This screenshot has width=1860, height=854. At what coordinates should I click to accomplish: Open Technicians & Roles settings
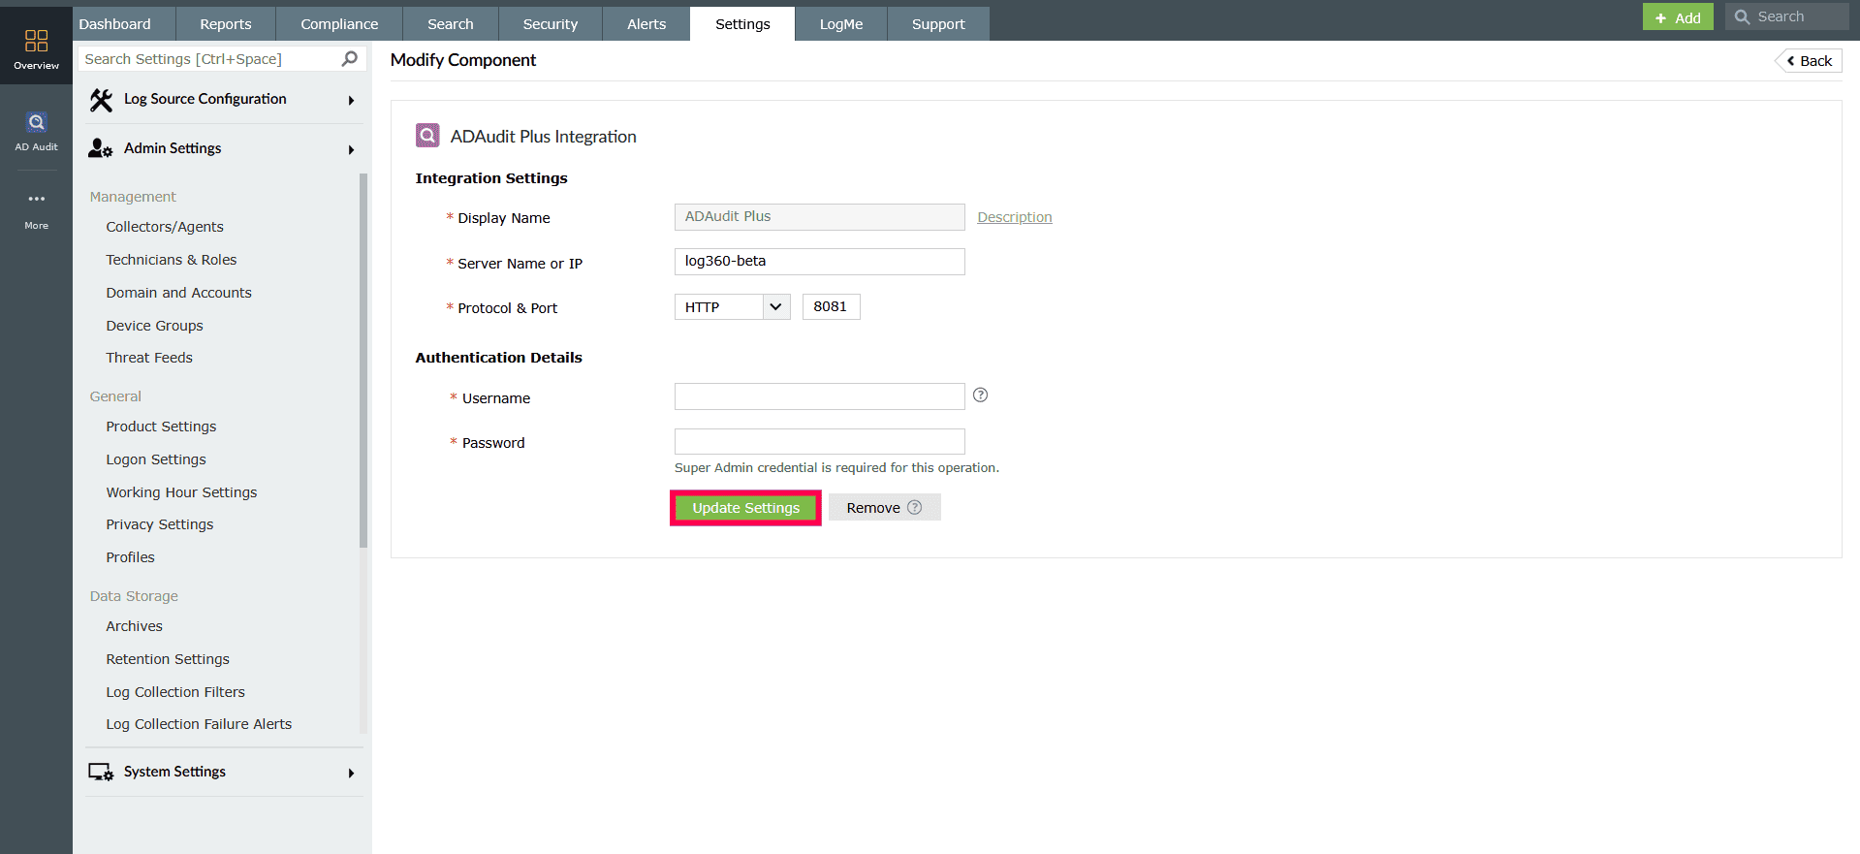(172, 260)
